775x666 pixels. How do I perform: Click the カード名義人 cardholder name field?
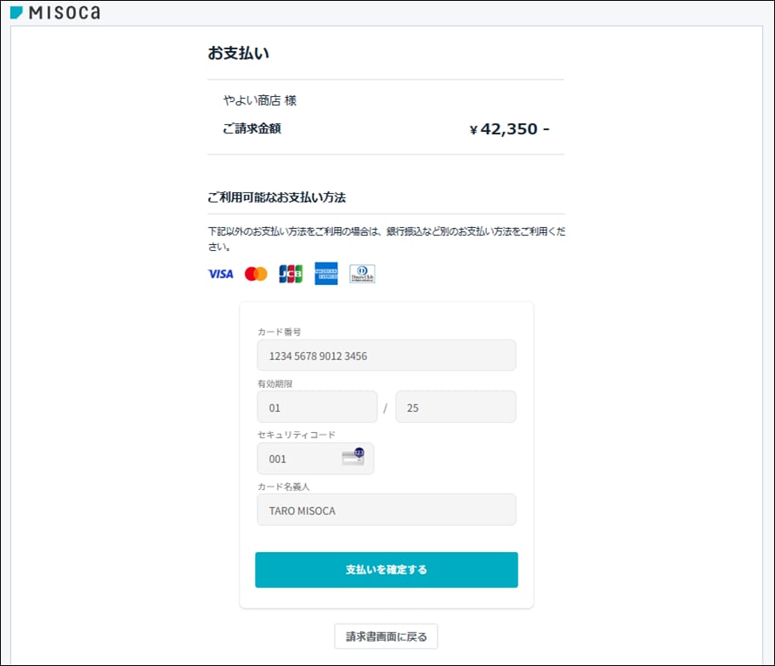(386, 510)
